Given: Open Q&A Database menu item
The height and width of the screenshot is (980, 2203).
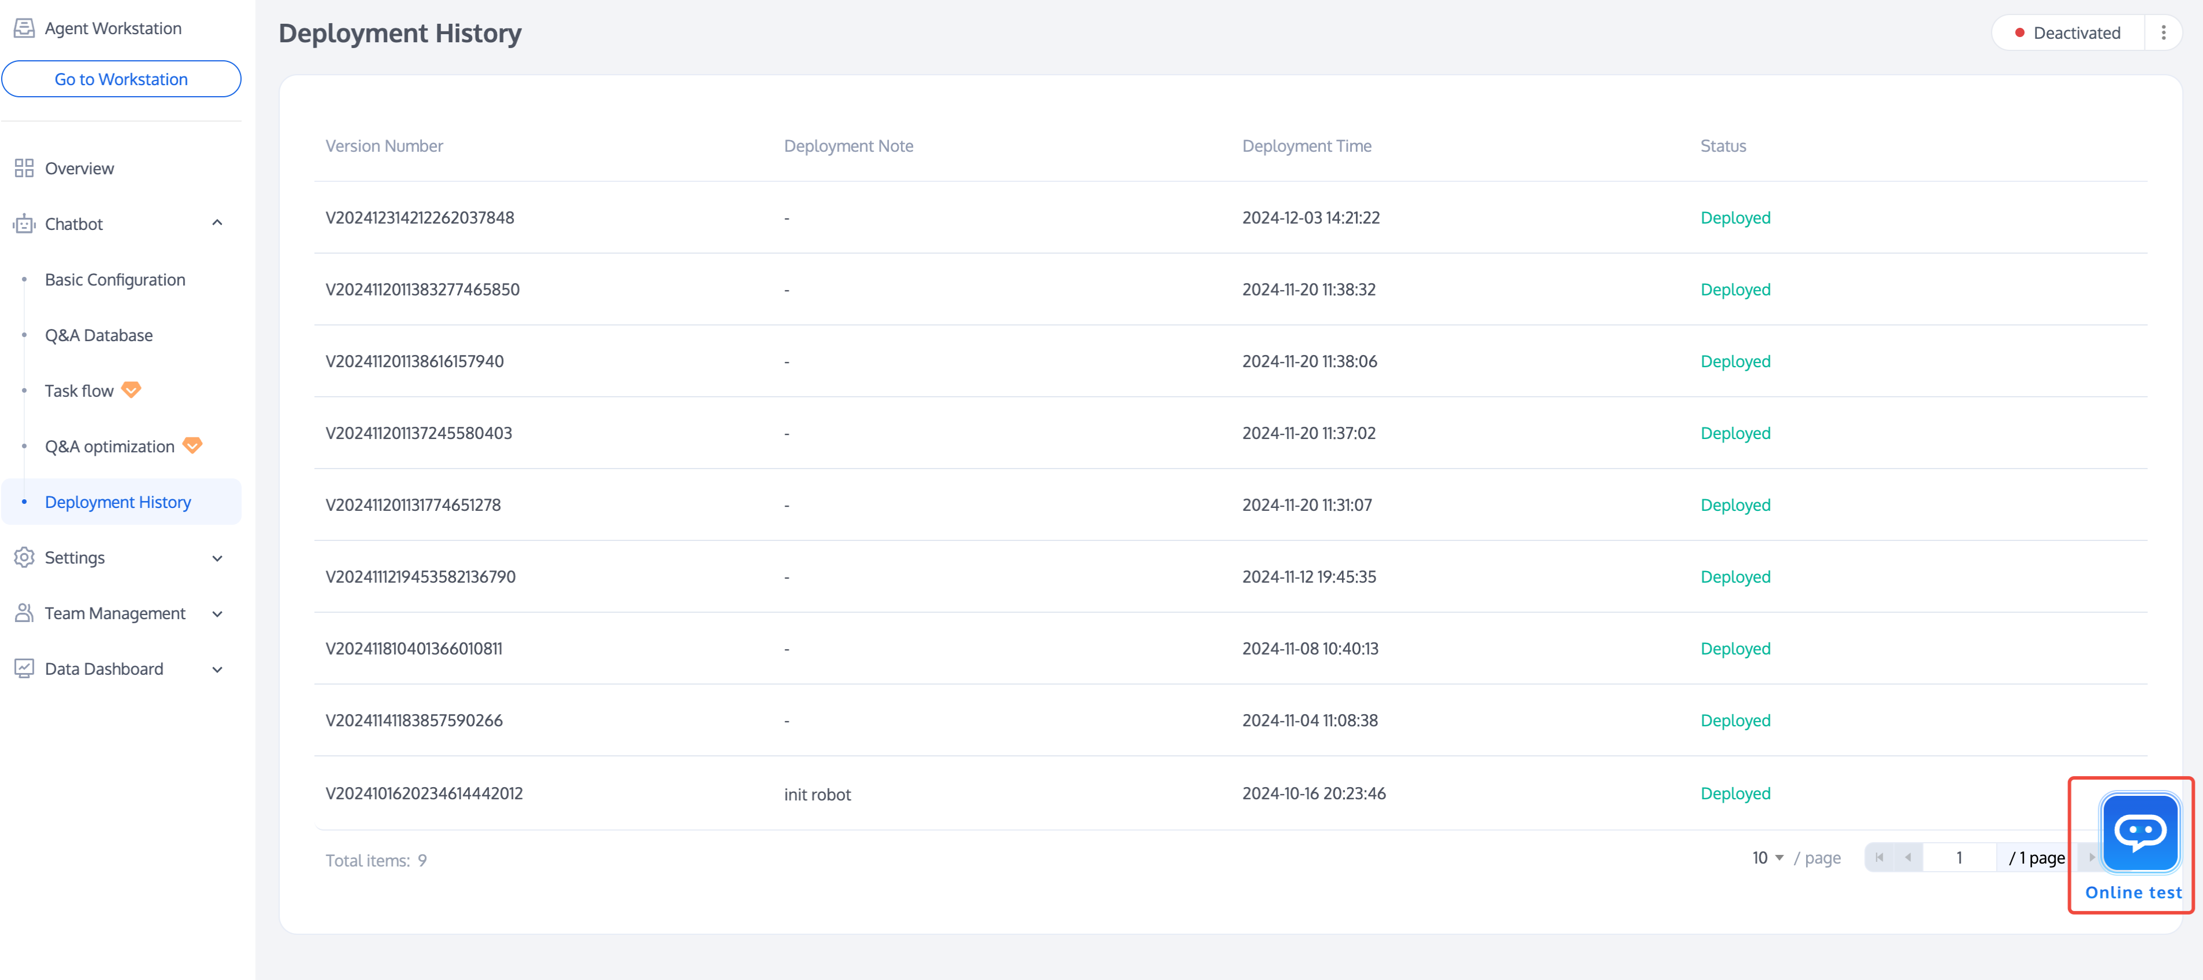Looking at the screenshot, I should 99,335.
